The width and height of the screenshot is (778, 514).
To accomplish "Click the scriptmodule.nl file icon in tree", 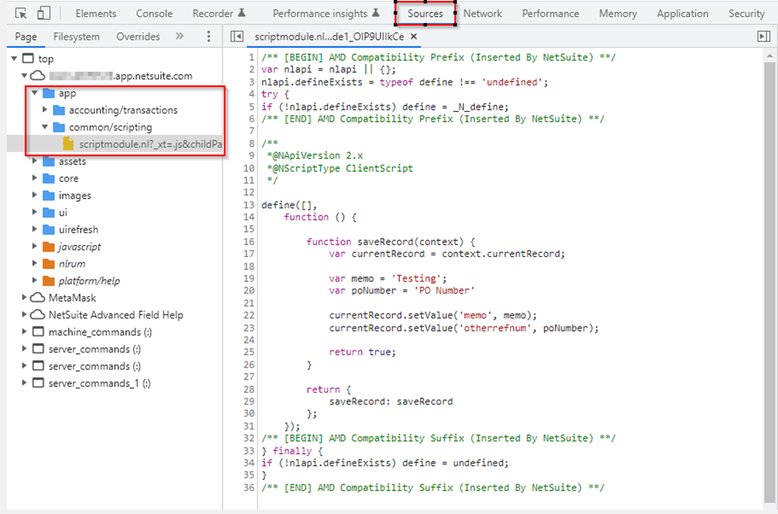I will [x=69, y=144].
